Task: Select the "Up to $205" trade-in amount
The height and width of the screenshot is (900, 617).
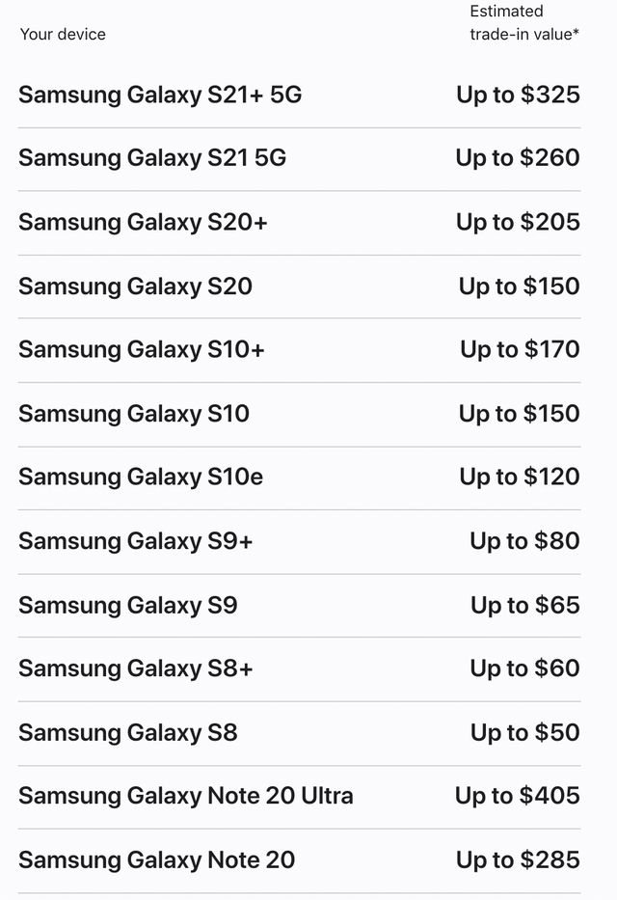Action: [x=518, y=222]
